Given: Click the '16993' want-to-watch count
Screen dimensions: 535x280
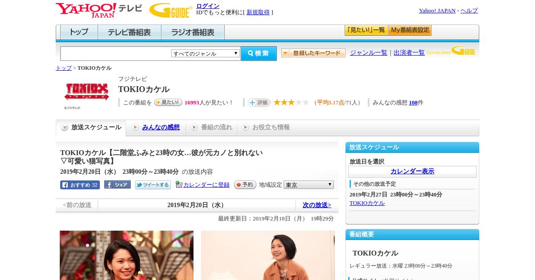Looking at the screenshot, I should pyautogui.click(x=192, y=103).
